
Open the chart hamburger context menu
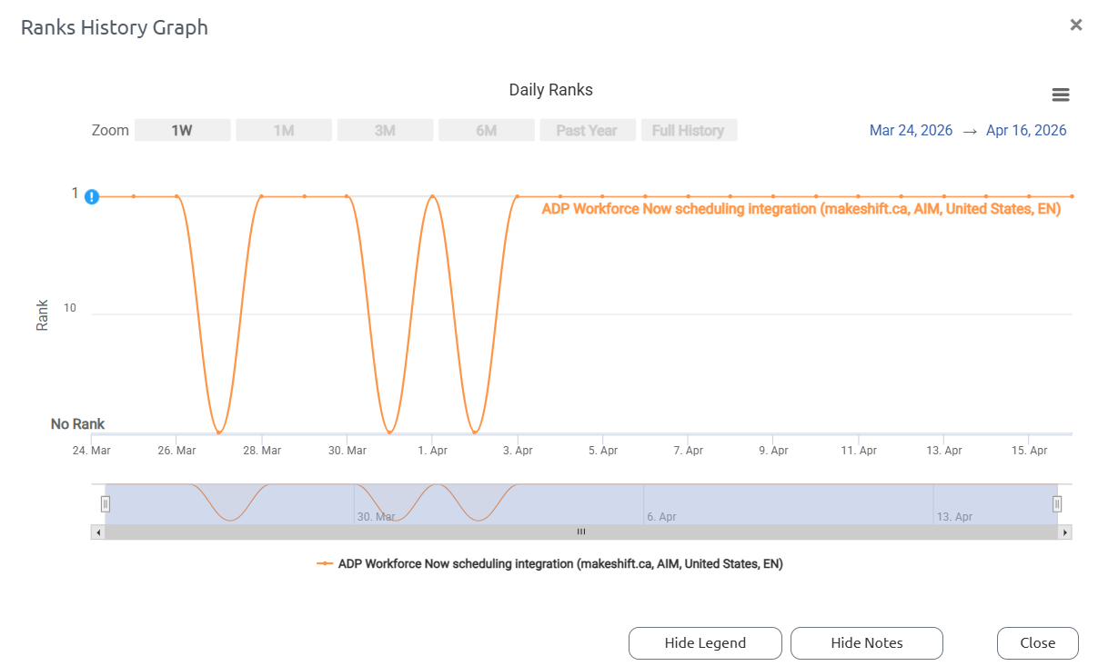(1060, 95)
